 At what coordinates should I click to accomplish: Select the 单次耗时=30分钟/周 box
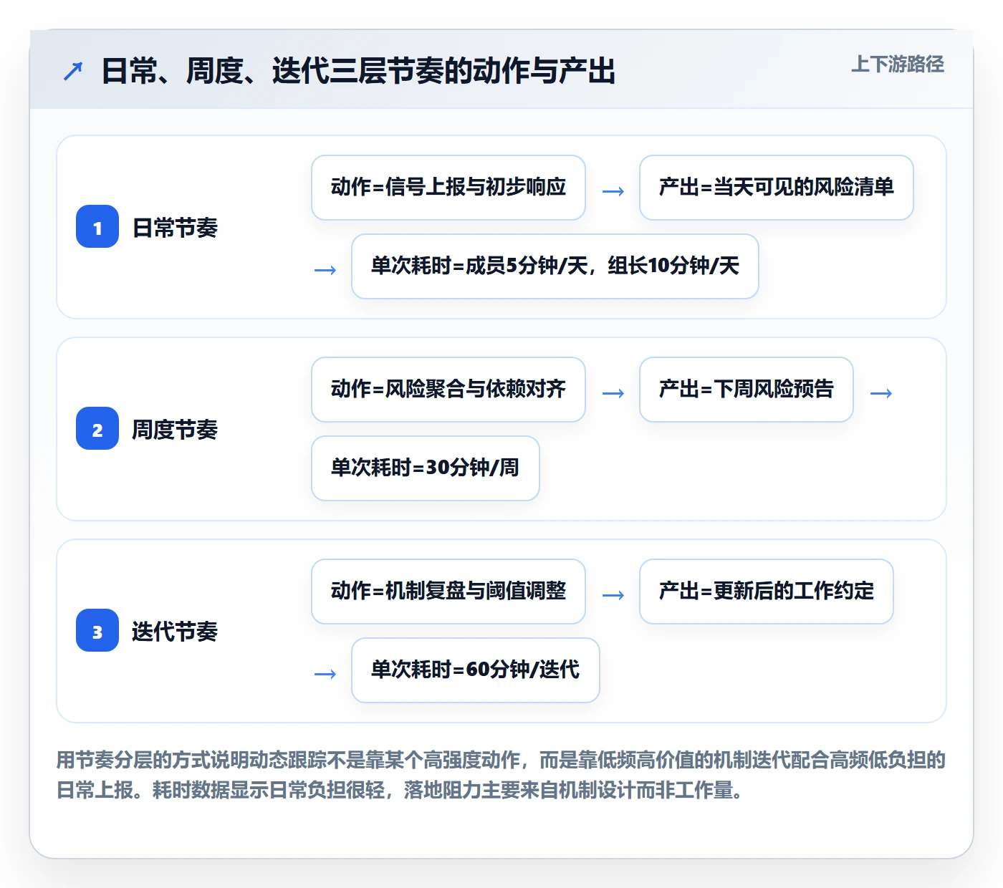click(426, 468)
